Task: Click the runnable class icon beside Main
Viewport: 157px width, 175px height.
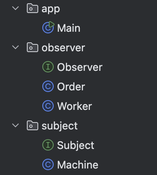Action: pos(48,27)
